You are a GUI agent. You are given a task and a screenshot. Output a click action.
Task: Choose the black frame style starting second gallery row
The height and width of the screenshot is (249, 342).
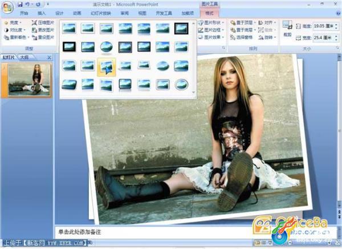(x=69, y=47)
